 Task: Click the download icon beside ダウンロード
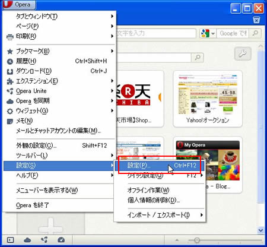click(10, 71)
